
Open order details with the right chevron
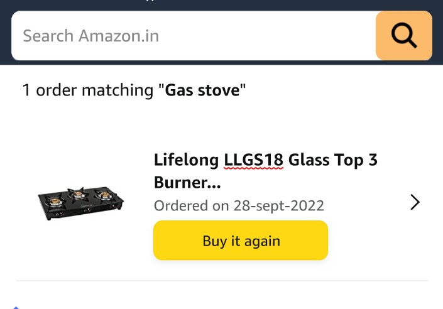[415, 202]
